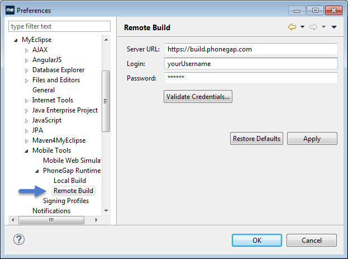Collapse the Mobile Tools node
The image size is (348, 259).
tap(26, 151)
